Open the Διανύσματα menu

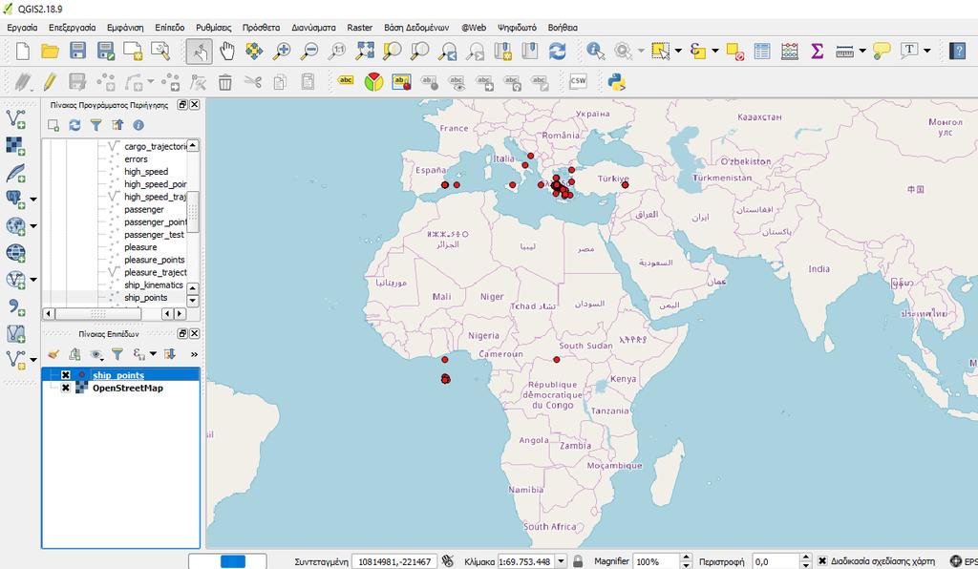(313, 28)
